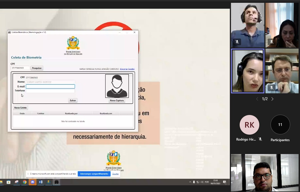Go to the next page of video participants
Viewport: 300px width, 192px height.
(x=272, y=99)
